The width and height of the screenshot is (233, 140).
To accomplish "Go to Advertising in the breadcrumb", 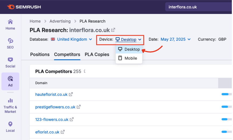I will coord(60,21).
